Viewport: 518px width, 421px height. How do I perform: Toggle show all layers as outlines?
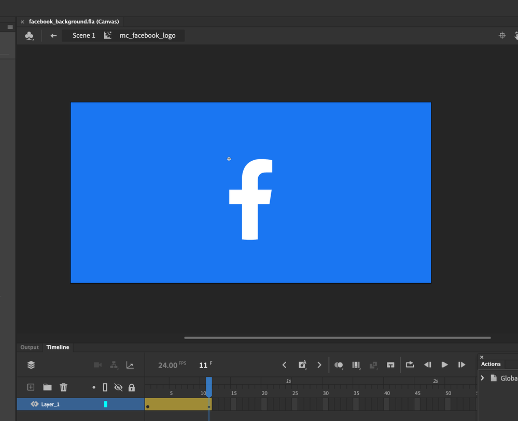coord(105,387)
